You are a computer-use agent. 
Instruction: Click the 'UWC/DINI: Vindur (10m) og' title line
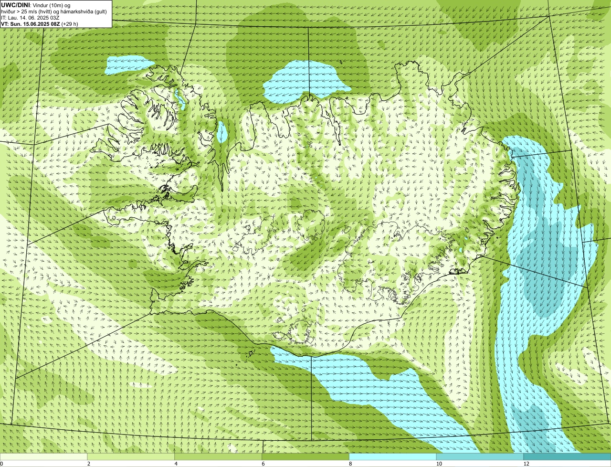point(36,5)
